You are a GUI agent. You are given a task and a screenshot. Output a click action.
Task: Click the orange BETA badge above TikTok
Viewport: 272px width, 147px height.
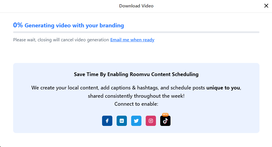(165, 115)
